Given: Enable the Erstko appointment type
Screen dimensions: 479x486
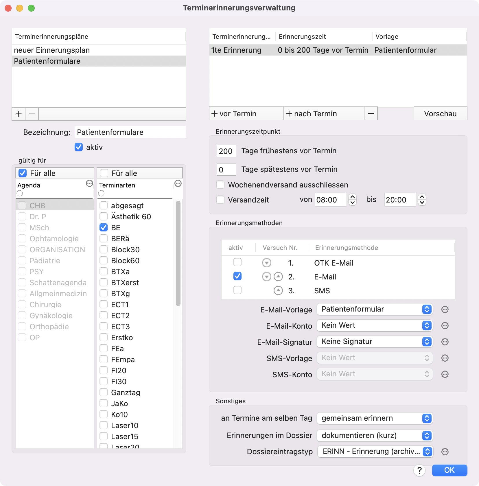Looking at the screenshot, I should 104,338.
